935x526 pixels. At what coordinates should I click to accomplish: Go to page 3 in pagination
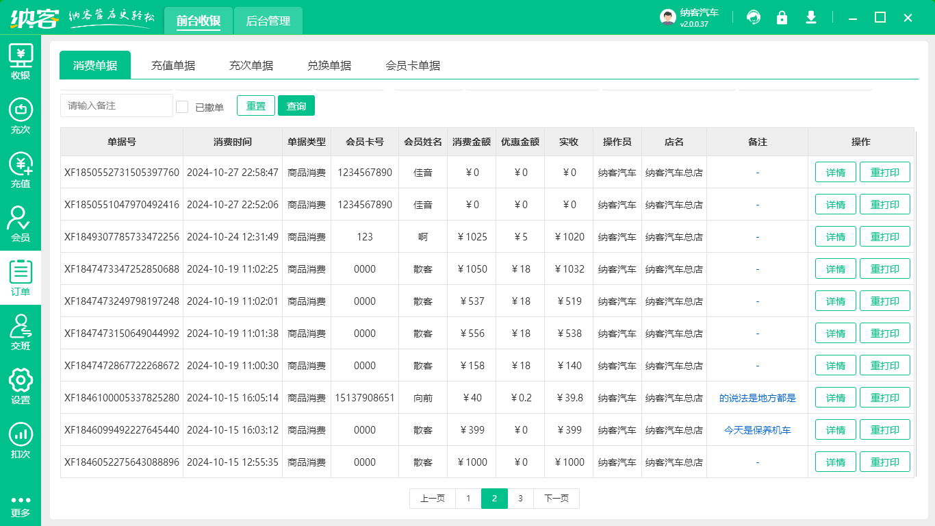coord(520,499)
